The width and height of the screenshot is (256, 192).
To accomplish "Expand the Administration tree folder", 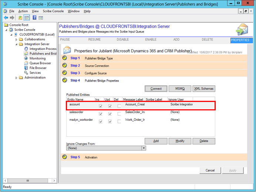I will [x=16, y=78].
